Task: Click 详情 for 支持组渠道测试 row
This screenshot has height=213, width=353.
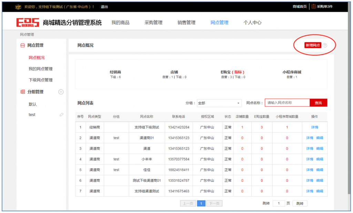Action: pos(310,191)
